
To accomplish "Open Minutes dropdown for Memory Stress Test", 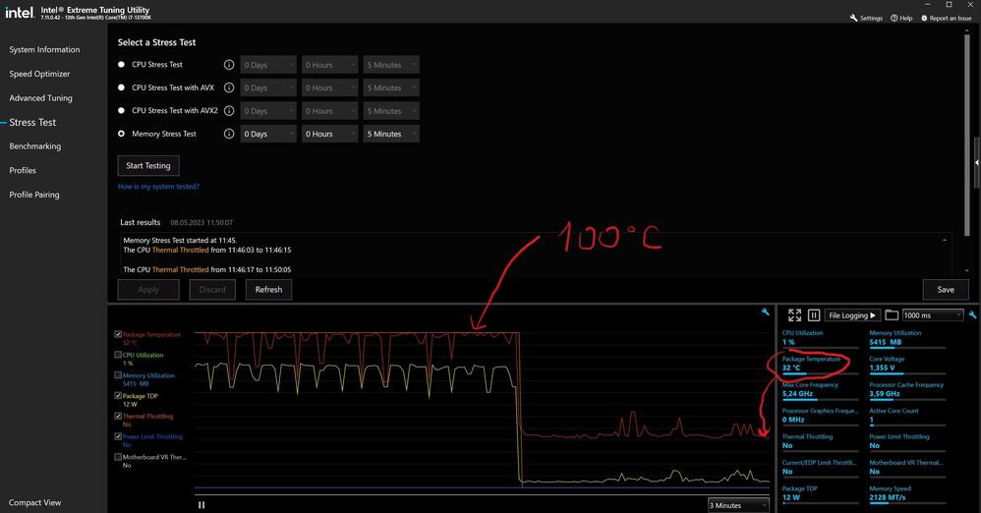I will tap(391, 134).
